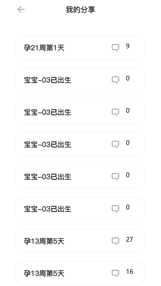Click the comment count 16

coord(130,272)
